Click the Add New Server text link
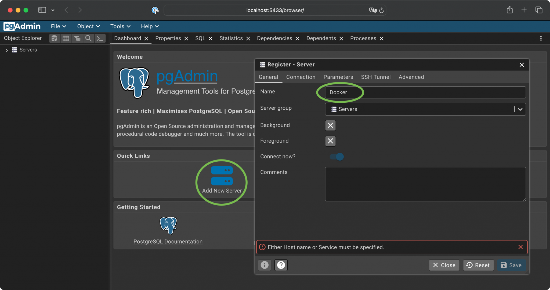Screen dimensions: 550x290 (x=222, y=191)
